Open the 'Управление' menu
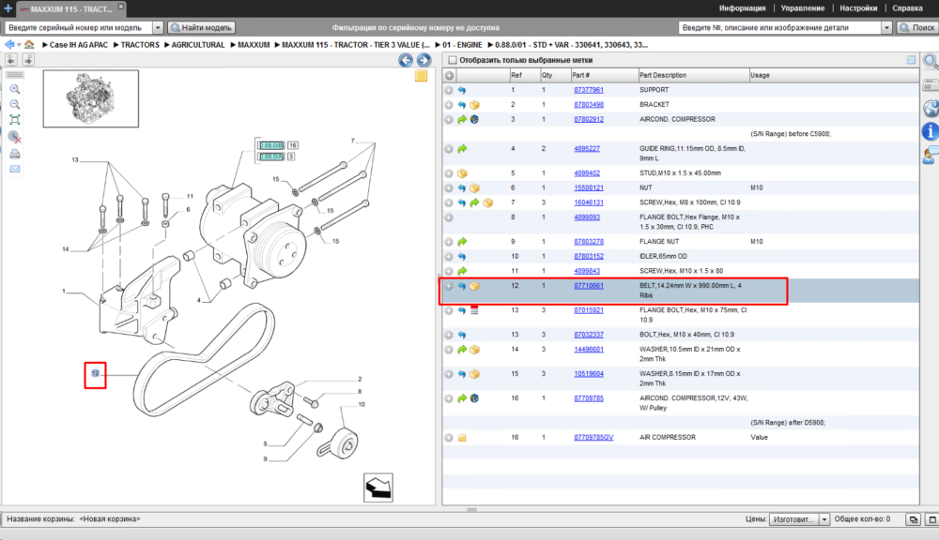The width and height of the screenshot is (939, 540). click(803, 8)
